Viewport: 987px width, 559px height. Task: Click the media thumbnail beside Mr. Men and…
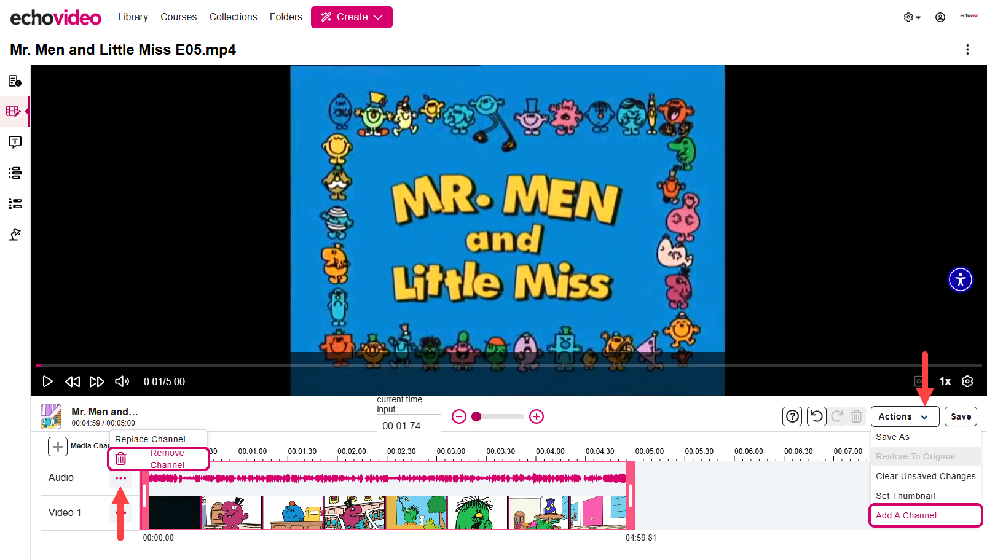(51, 416)
